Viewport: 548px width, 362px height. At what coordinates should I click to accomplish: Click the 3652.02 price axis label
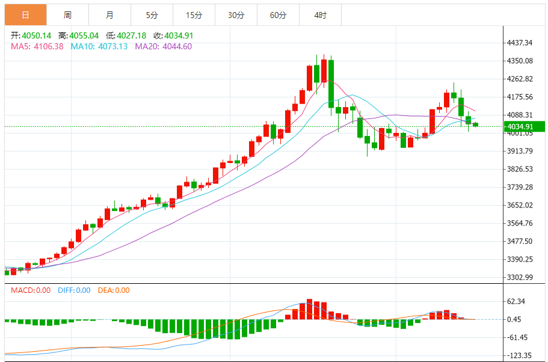520,205
